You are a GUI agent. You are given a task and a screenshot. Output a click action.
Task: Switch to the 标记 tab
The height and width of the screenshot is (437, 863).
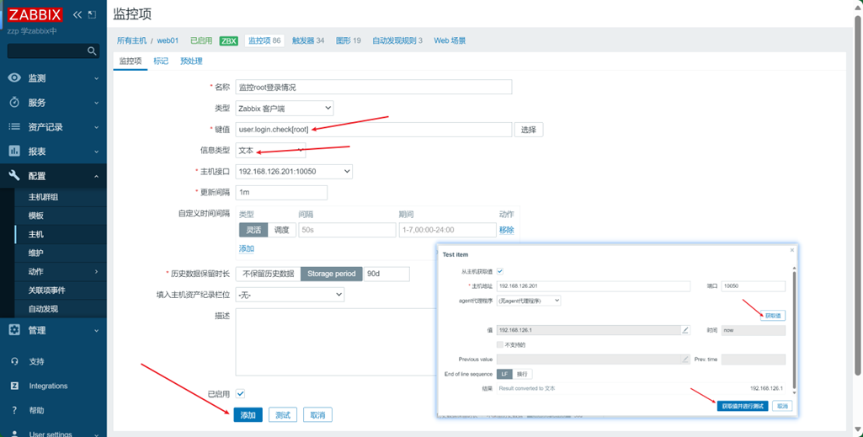tap(161, 61)
